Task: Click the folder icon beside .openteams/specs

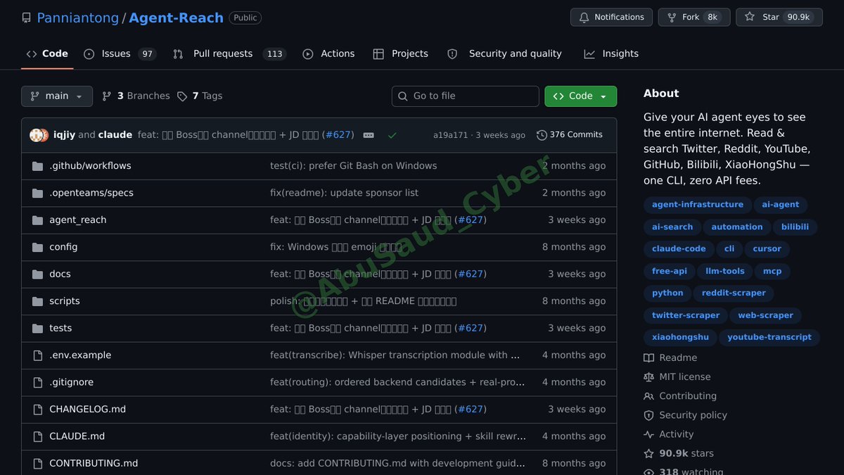Action: tap(37, 193)
